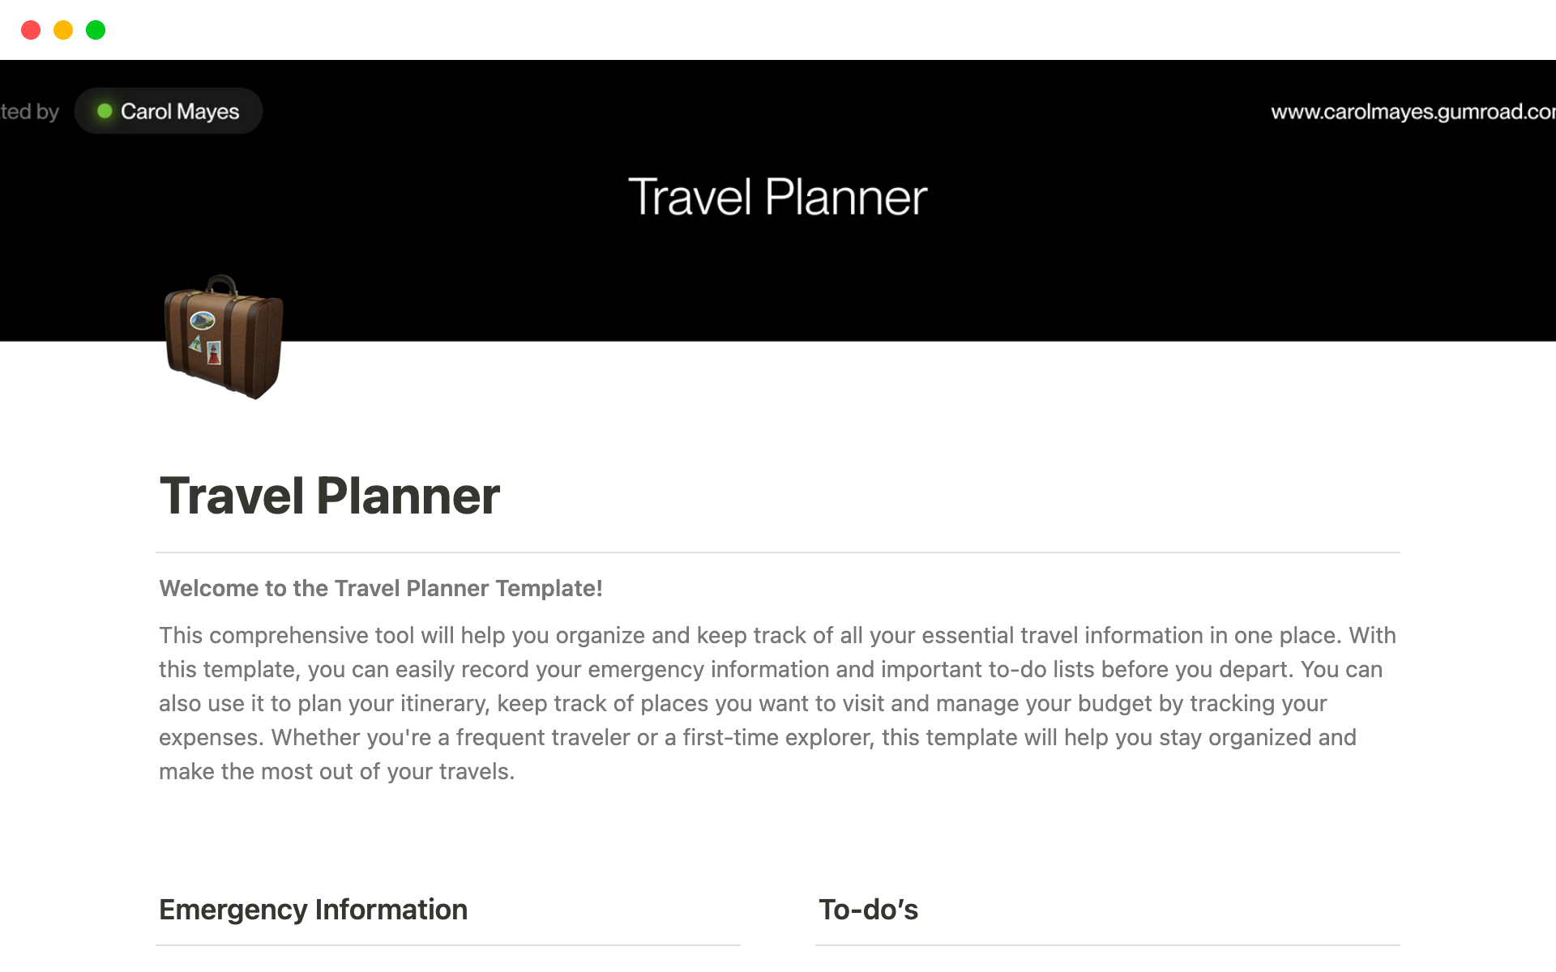The width and height of the screenshot is (1556, 972).
Task: Click the partially visible 'ted by' label
Action: click(29, 112)
